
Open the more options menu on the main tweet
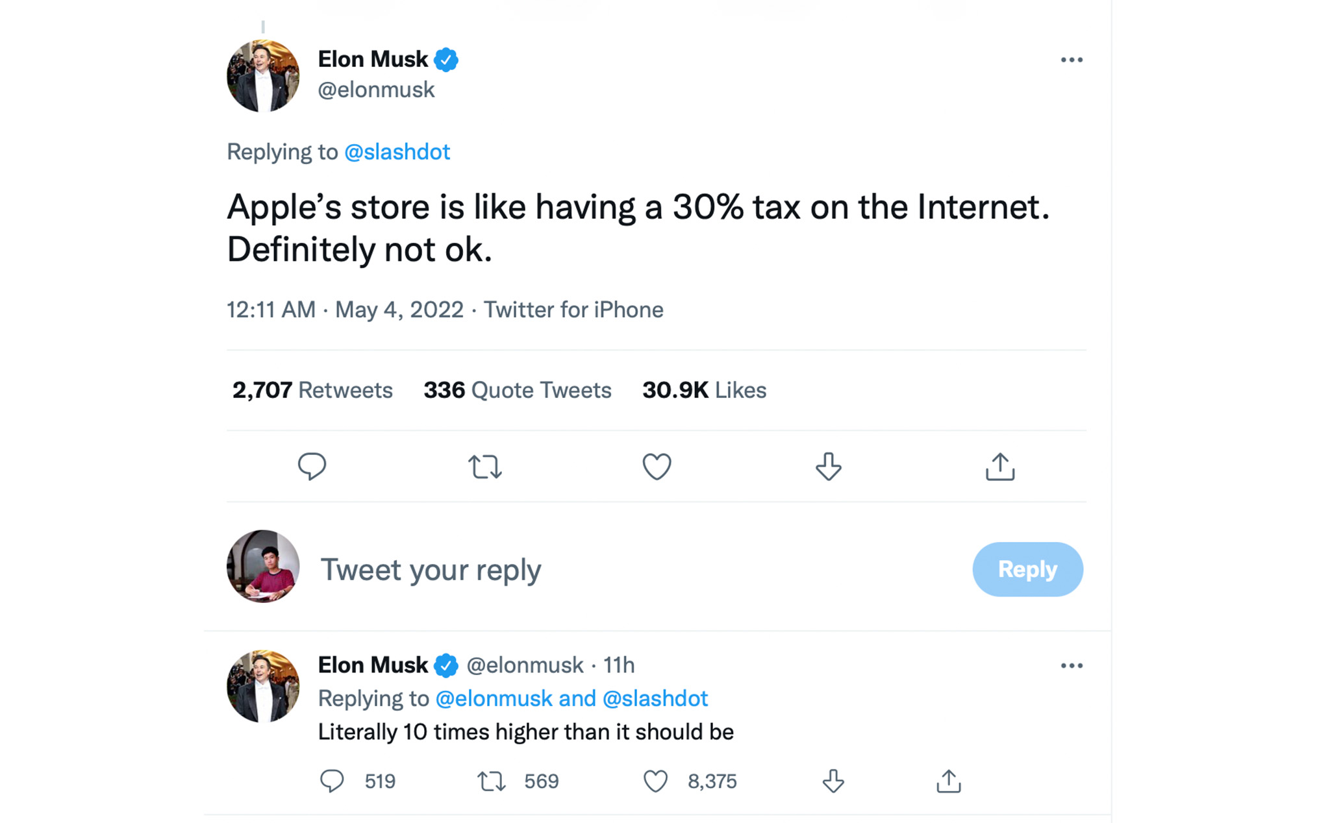1072,59
